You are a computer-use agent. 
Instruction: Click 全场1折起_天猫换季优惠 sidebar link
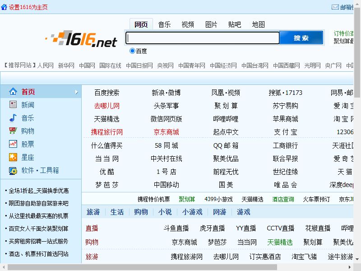tap(39, 191)
